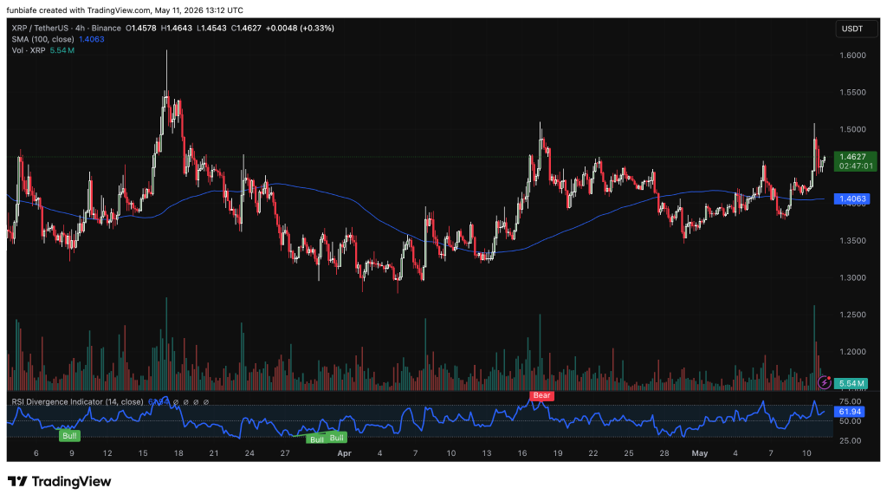Viewport: 887px width, 501px height.
Task: Click the blue SMA price label 1.4063
Action: (x=852, y=198)
